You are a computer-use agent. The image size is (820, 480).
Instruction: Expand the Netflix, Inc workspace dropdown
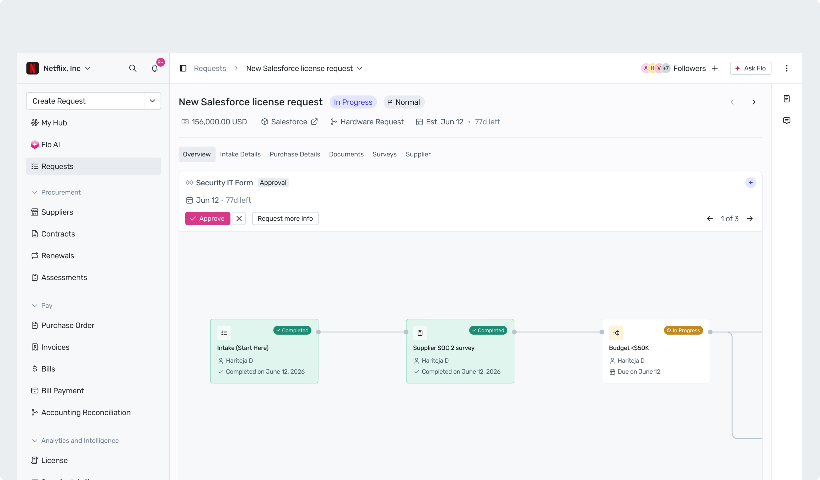click(x=88, y=68)
